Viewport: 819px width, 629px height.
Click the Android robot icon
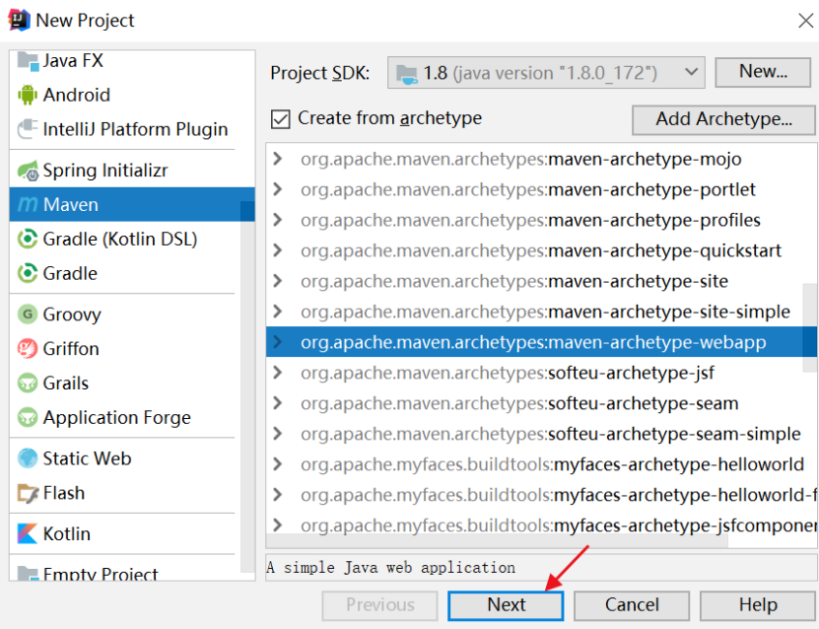tap(28, 95)
